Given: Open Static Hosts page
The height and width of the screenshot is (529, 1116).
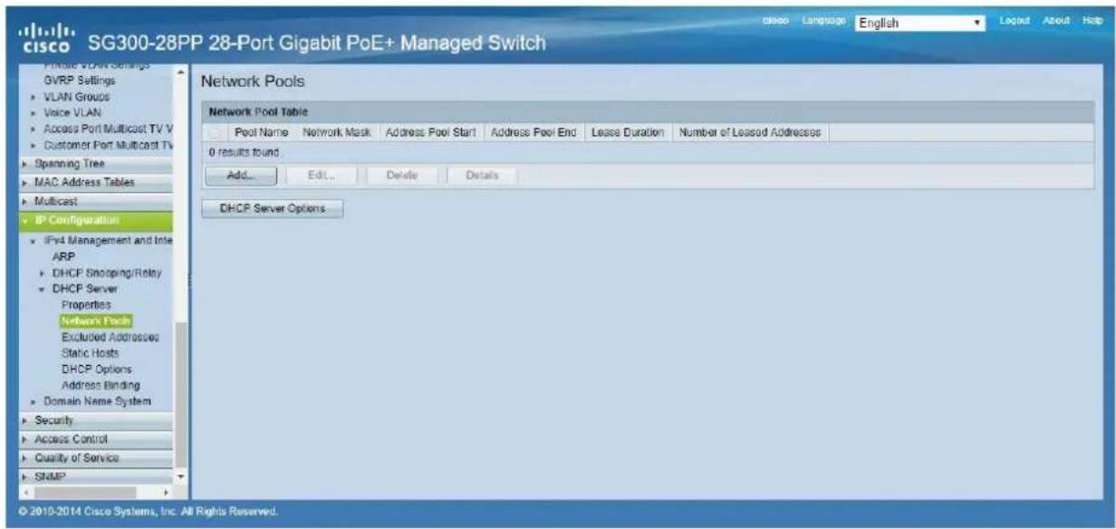Looking at the screenshot, I should click(x=89, y=353).
